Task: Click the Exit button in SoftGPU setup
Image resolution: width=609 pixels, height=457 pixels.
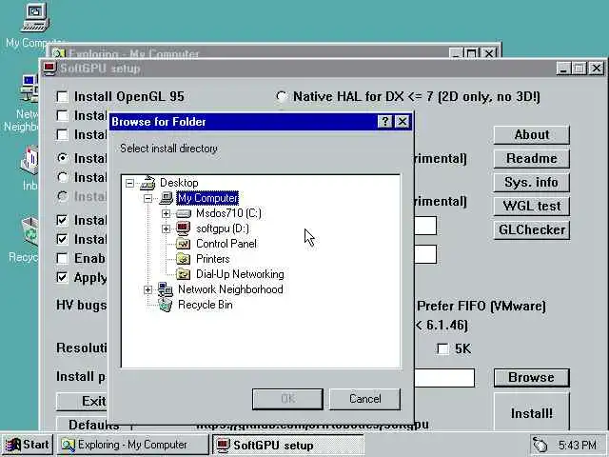Action: click(83, 401)
